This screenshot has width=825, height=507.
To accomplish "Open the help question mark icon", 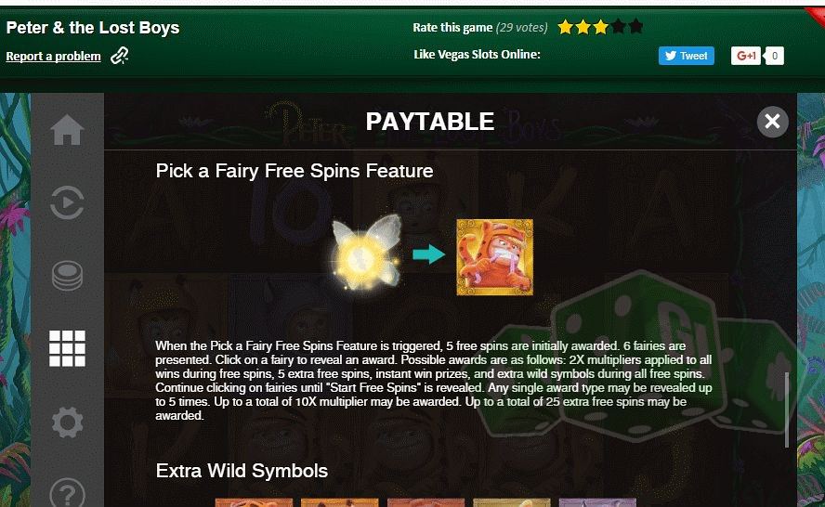I will pyautogui.click(x=67, y=493).
